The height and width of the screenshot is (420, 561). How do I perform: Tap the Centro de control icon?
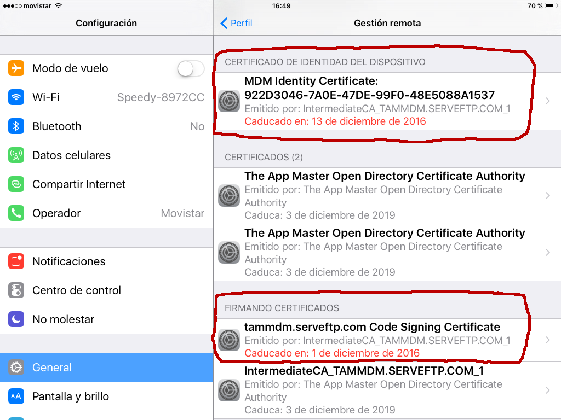click(16, 290)
